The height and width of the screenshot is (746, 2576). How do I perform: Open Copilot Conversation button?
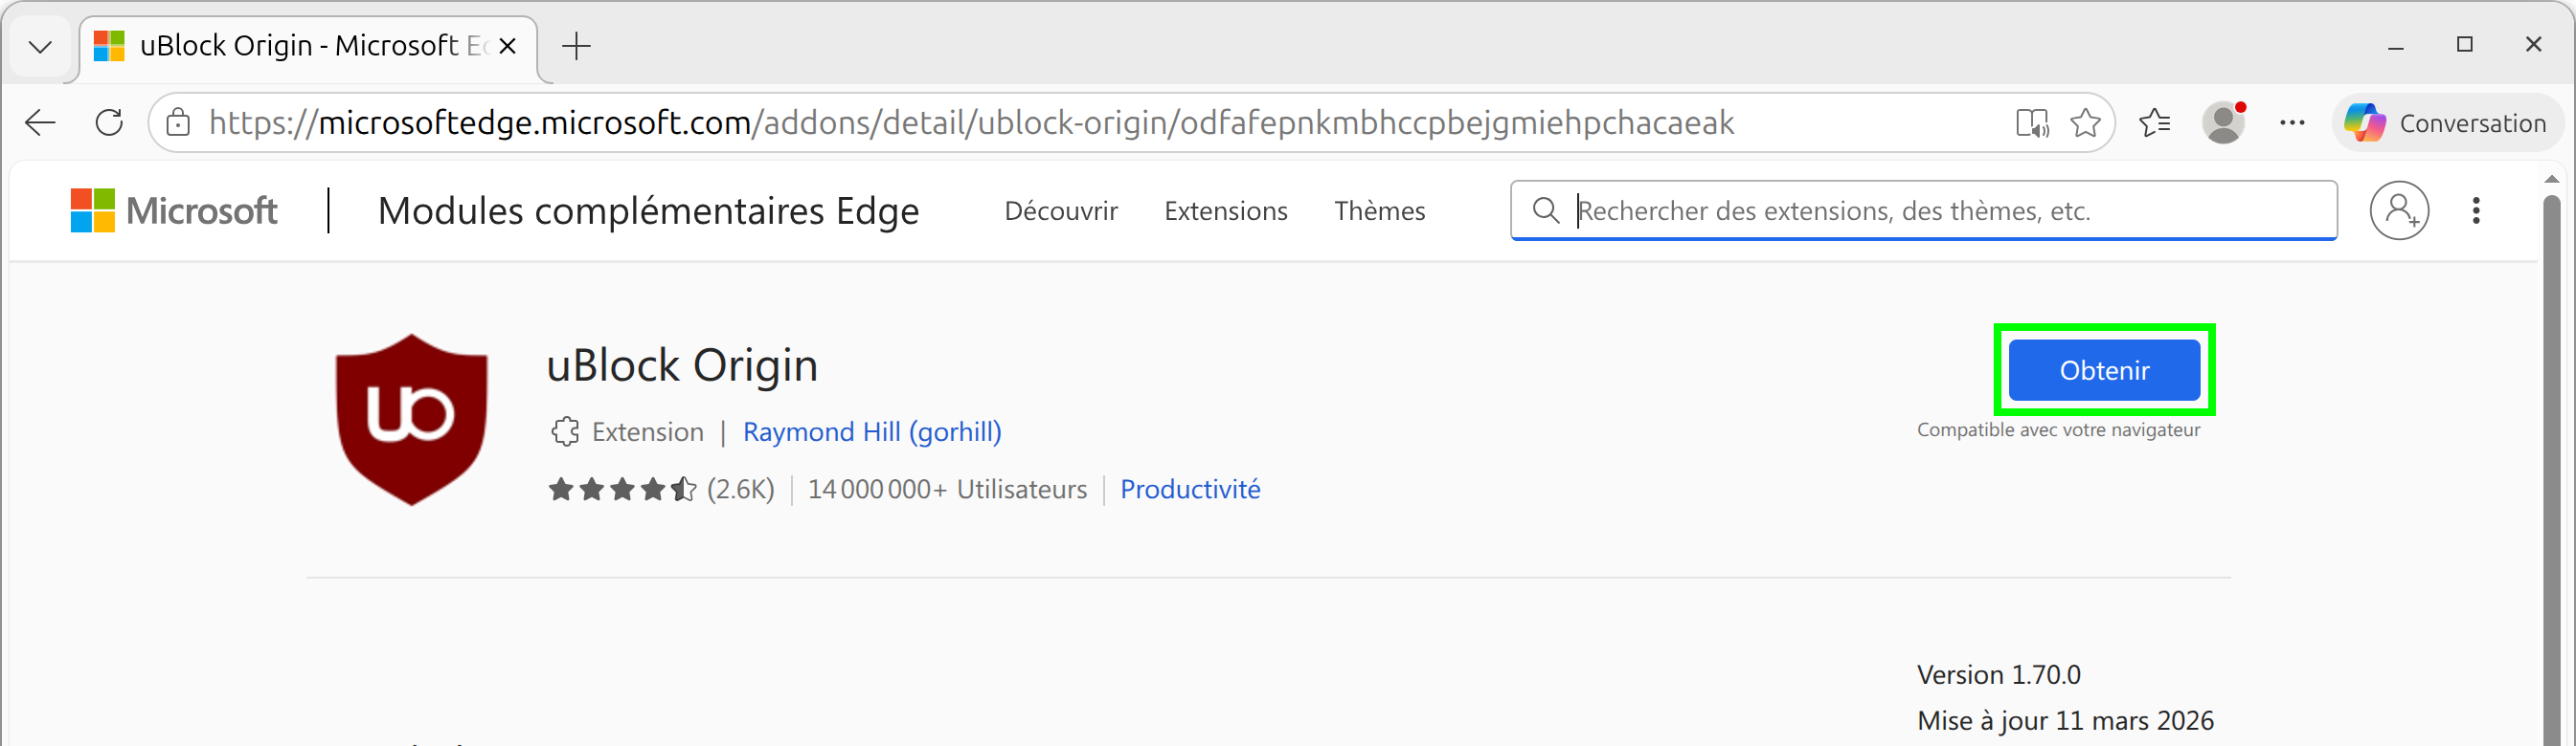pyautogui.click(x=2446, y=122)
